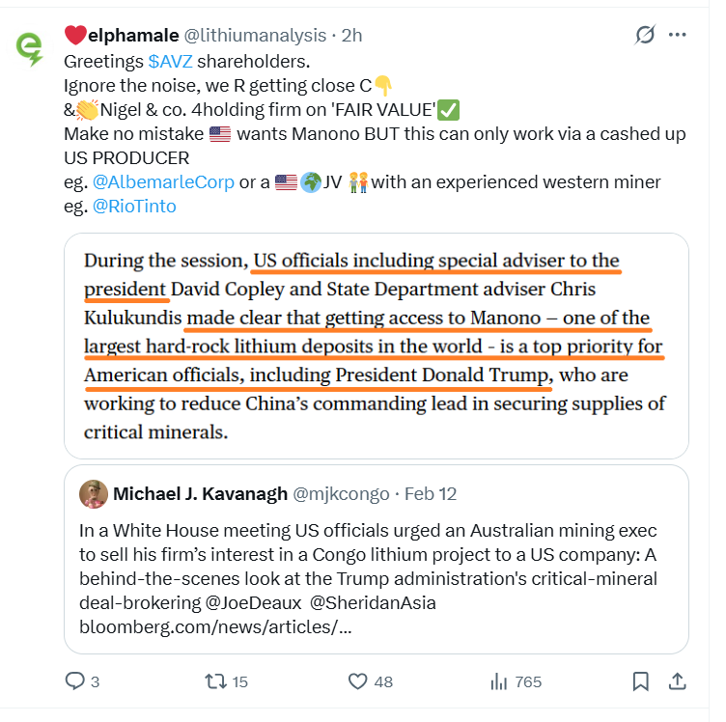Bookmark this tweet
The height and width of the screenshot is (722, 726).
tap(640, 681)
